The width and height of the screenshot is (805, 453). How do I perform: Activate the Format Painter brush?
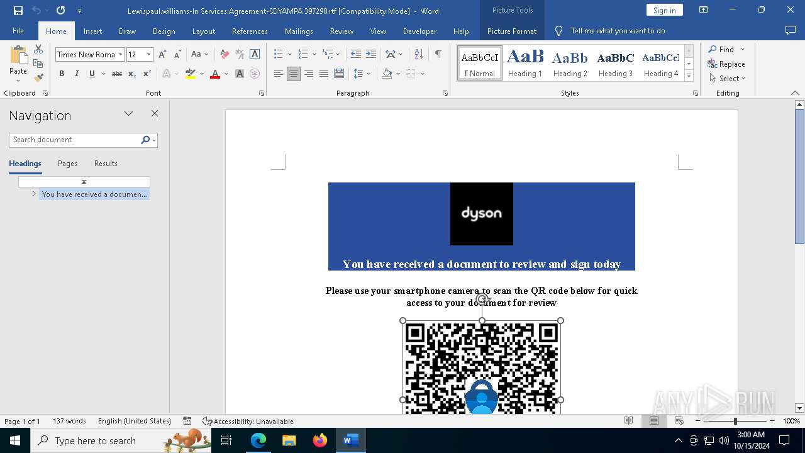38,78
